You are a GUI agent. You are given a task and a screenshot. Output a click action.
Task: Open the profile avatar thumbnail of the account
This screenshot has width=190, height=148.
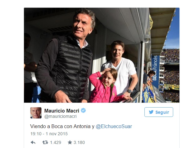point(36,113)
